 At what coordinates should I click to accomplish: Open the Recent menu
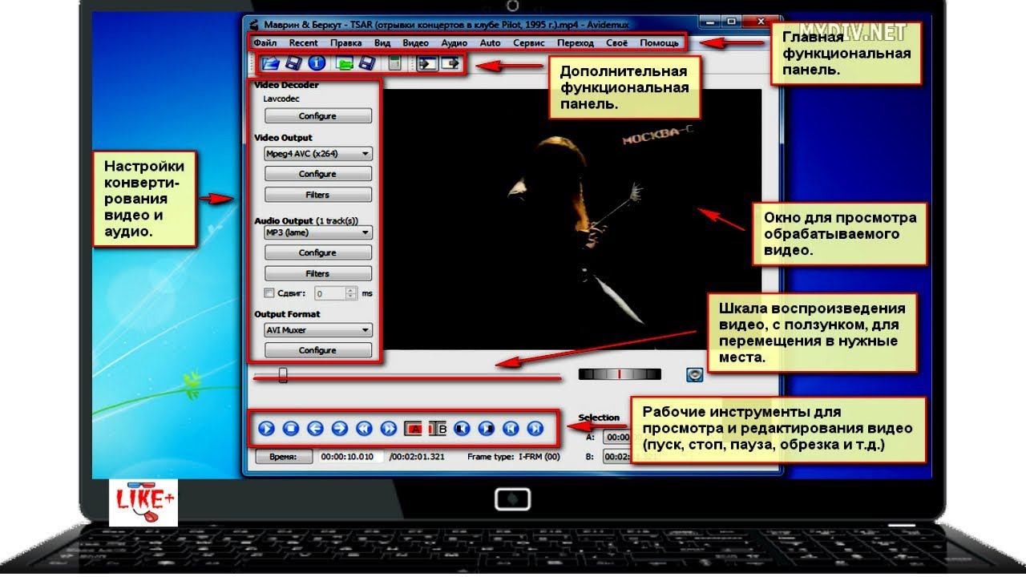point(303,42)
